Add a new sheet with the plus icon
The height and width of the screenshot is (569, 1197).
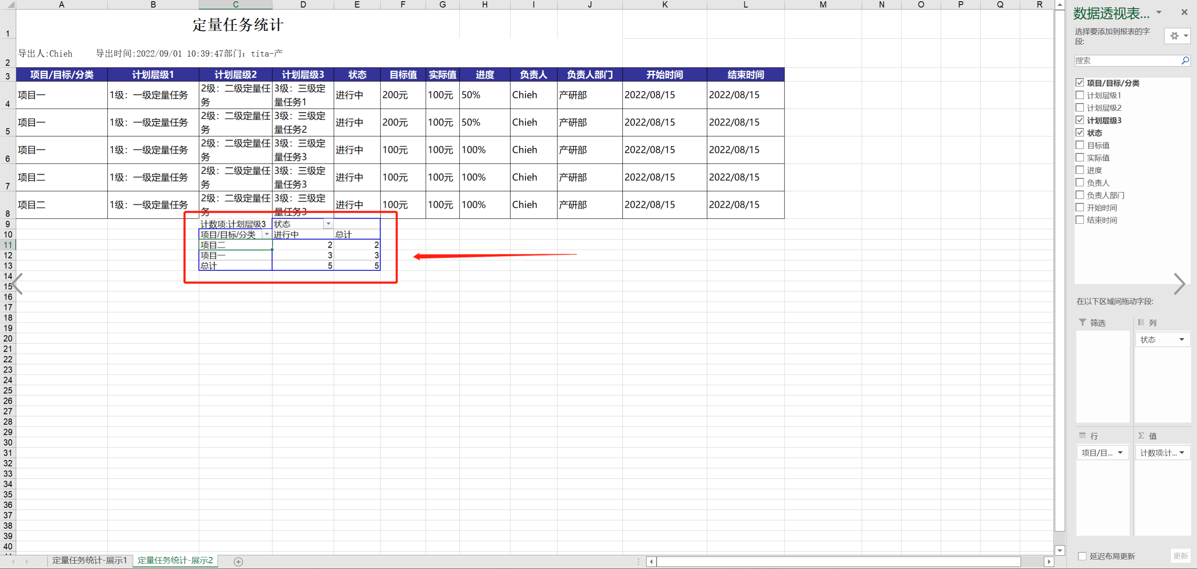(x=238, y=562)
